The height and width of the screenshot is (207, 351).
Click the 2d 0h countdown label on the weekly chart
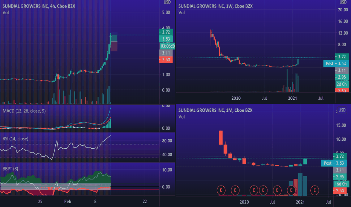click(x=342, y=84)
